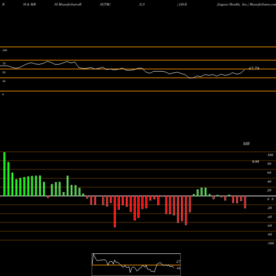Click the '(5,5' period text in header

coord(142,4)
